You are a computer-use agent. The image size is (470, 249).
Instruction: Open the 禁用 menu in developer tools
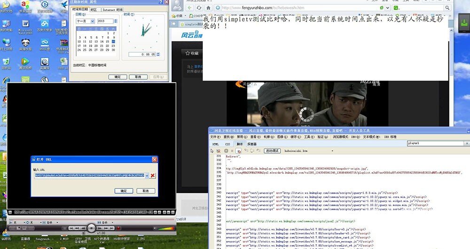(x=242, y=137)
